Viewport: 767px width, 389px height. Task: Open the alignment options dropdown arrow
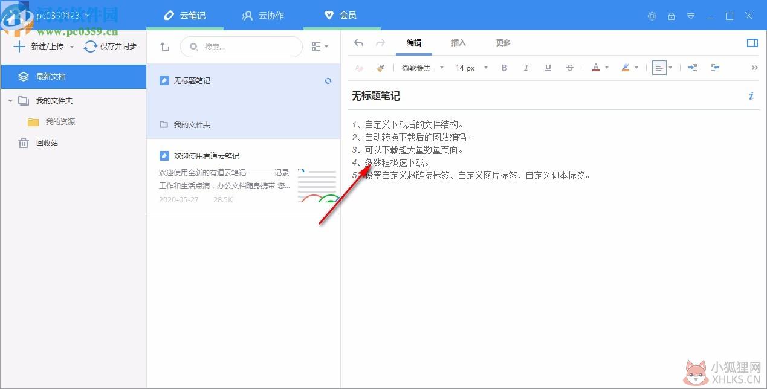click(670, 68)
